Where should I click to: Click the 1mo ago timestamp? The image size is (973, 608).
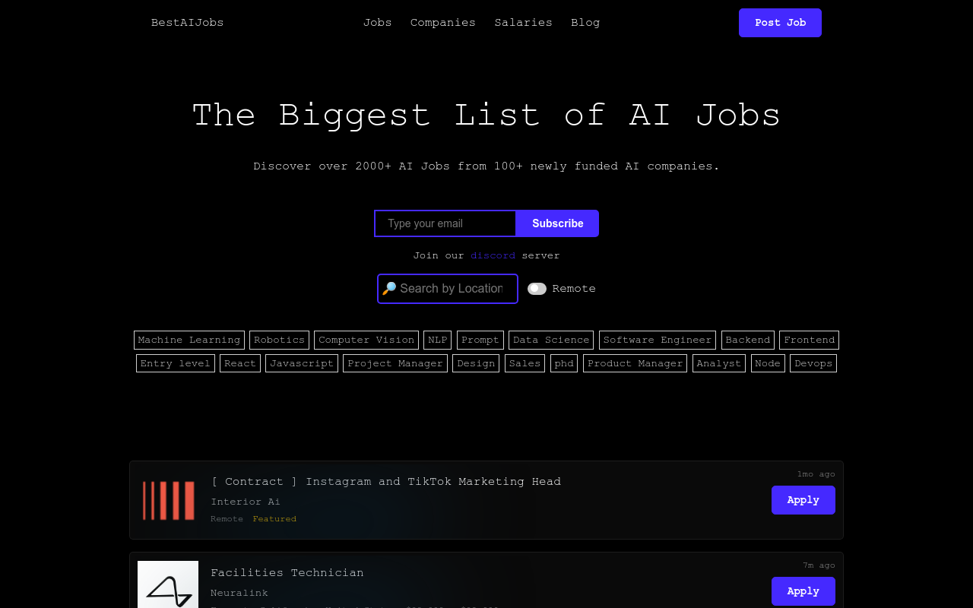coord(816,474)
